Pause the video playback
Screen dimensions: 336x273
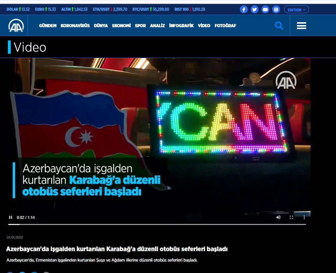10,217
